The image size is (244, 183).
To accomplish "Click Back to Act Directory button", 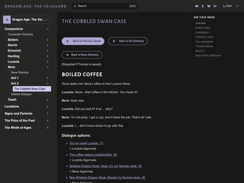I will click(128, 41).
